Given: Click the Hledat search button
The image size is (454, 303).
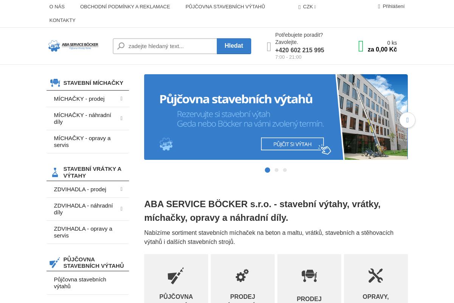Looking at the screenshot, I should (x=234, y=46).
